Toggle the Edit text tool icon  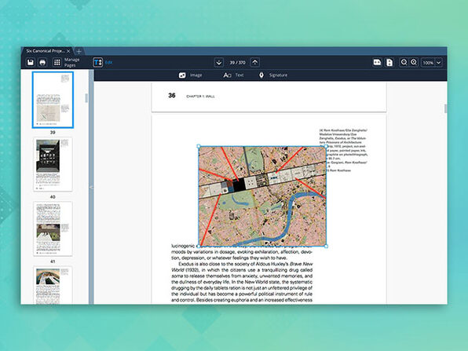98,62
